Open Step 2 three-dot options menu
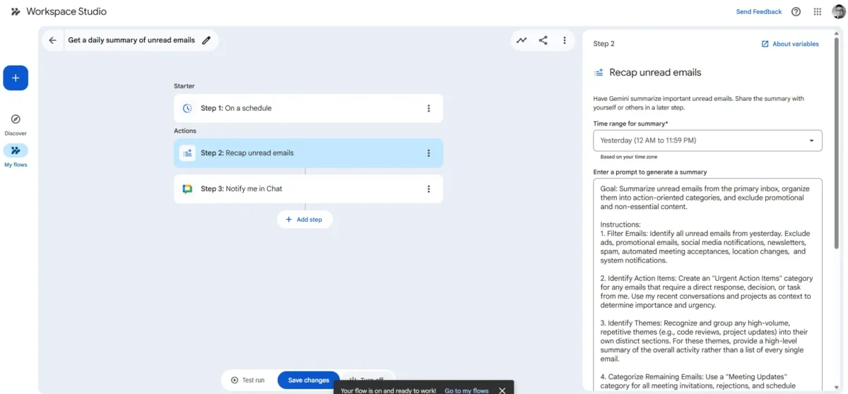 click(428, 153)
